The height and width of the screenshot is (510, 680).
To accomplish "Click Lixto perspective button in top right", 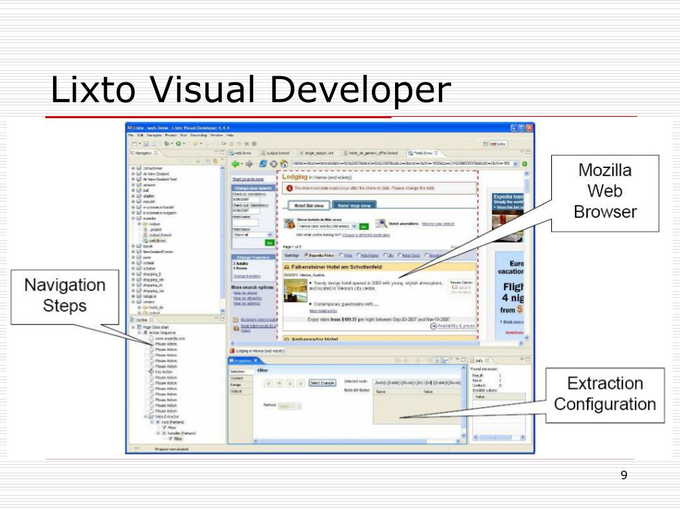I will (498, 143).
